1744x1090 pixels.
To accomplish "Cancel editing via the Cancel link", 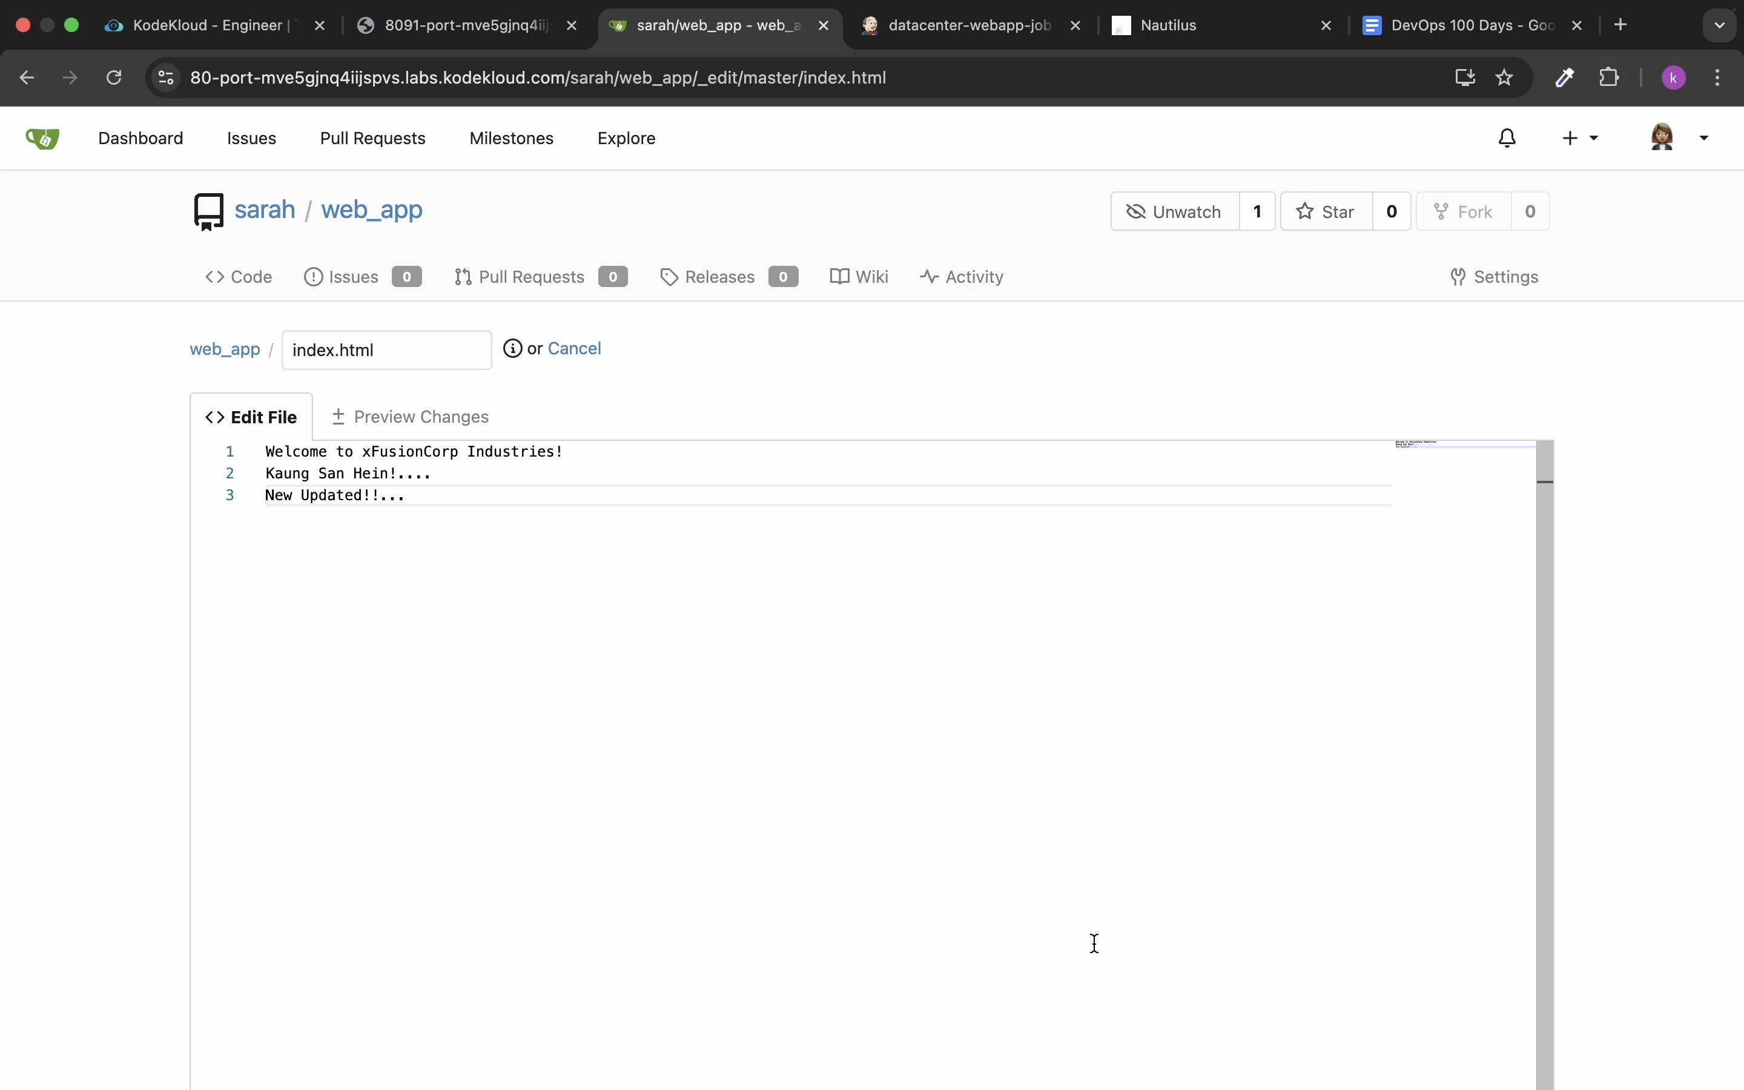I will (x=573, y=349).
